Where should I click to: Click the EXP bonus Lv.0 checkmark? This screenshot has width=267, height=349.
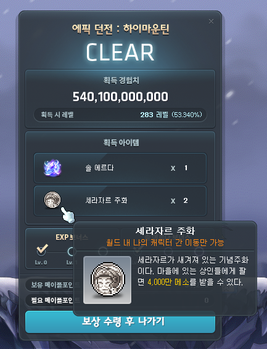42,250
